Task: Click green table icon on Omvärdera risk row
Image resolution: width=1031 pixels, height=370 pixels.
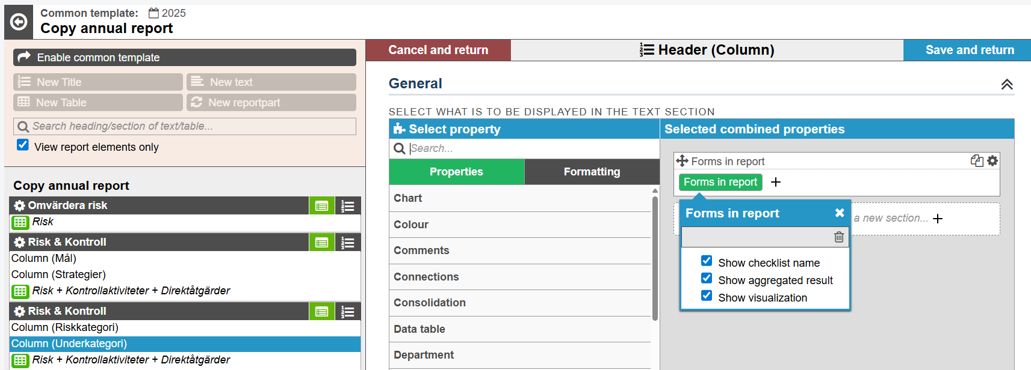Action: point(322,206)
